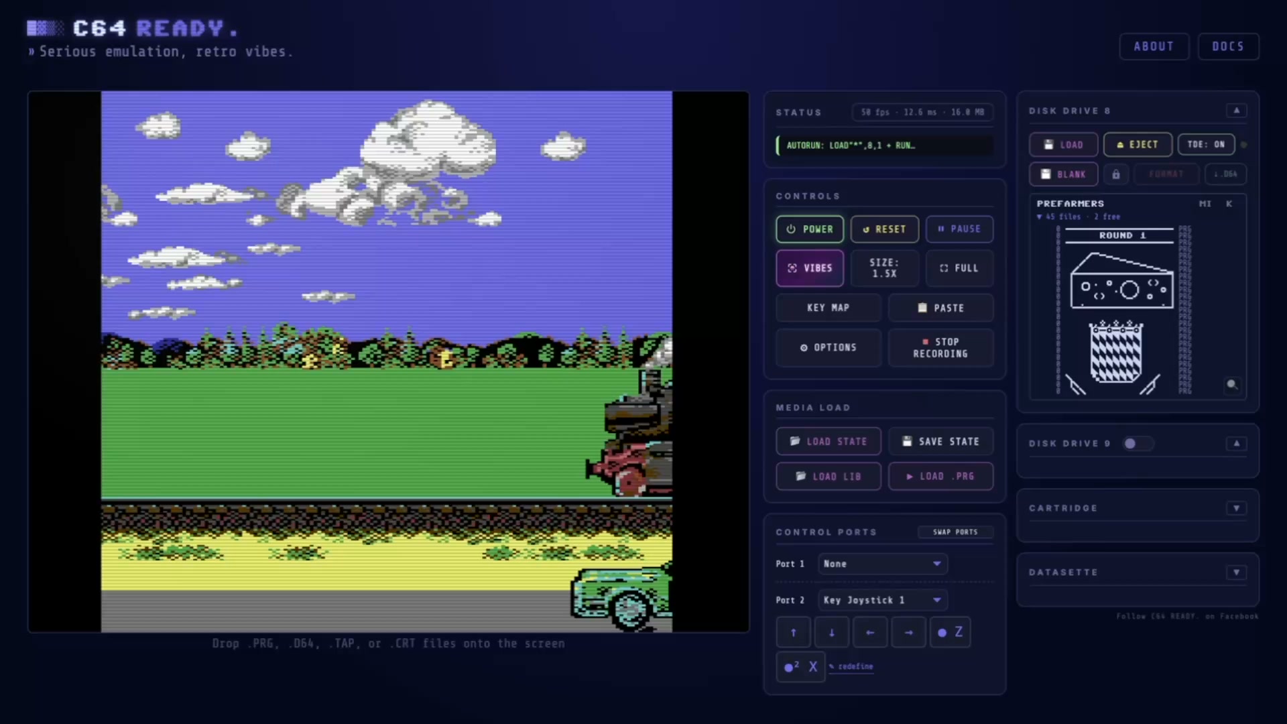Click LOAD STATE in Media Load
This screenshot has width=1287, height=724.
coord(829,441)
